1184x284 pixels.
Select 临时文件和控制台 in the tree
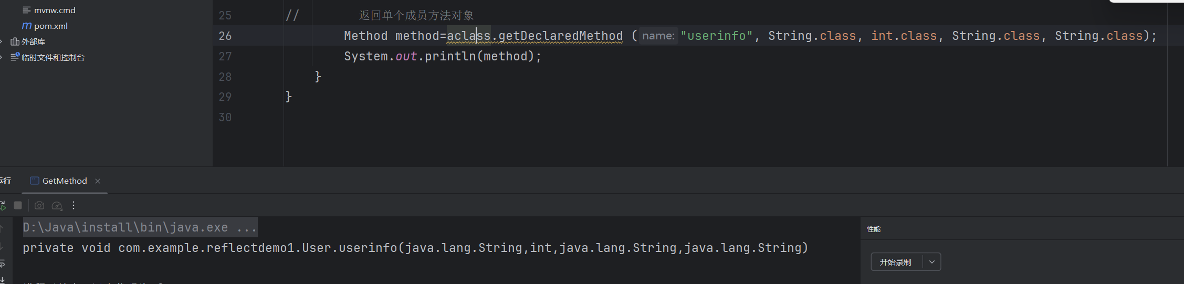click(53, 57)
